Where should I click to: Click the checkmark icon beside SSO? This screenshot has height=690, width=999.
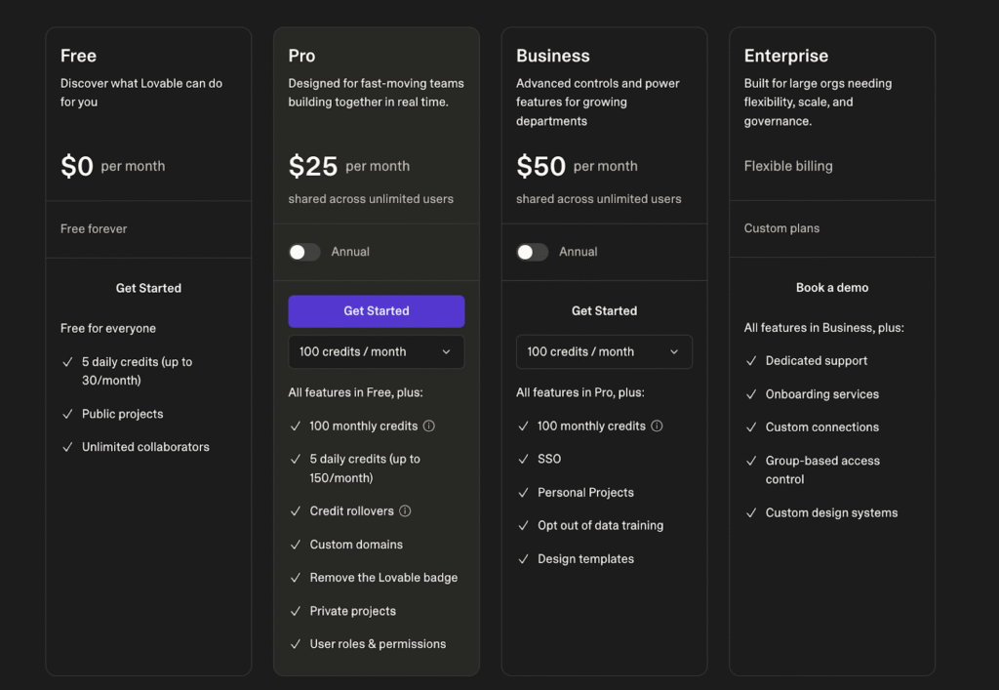(524, 460)
